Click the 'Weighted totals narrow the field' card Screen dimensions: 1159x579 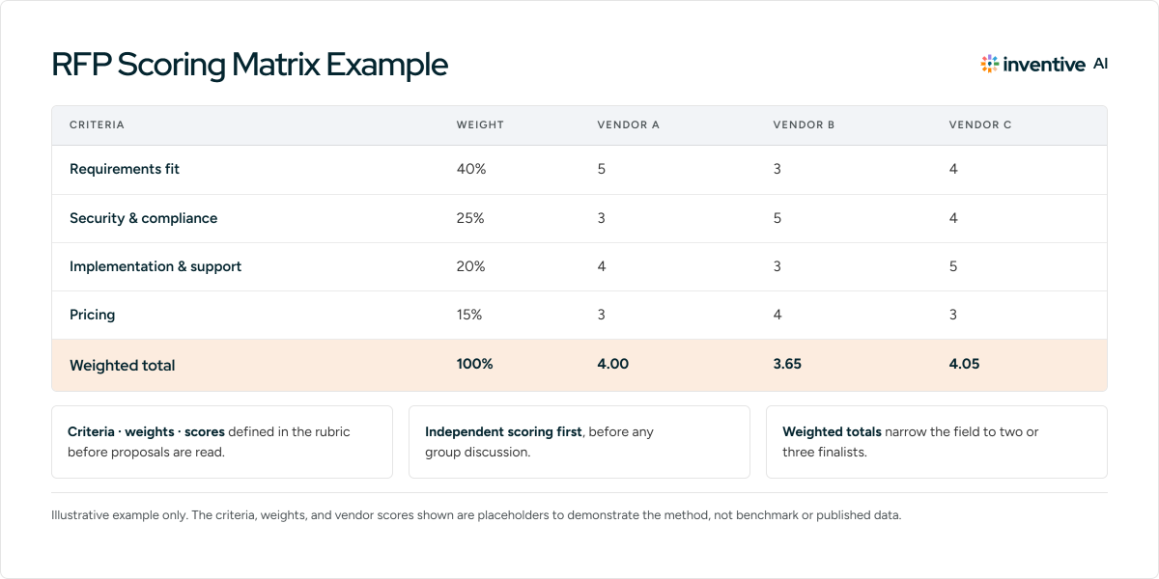937,442
